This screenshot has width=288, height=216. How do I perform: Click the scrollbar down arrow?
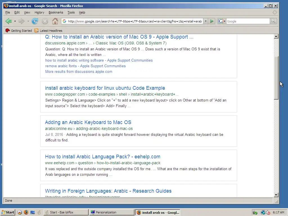coord(276,195)
